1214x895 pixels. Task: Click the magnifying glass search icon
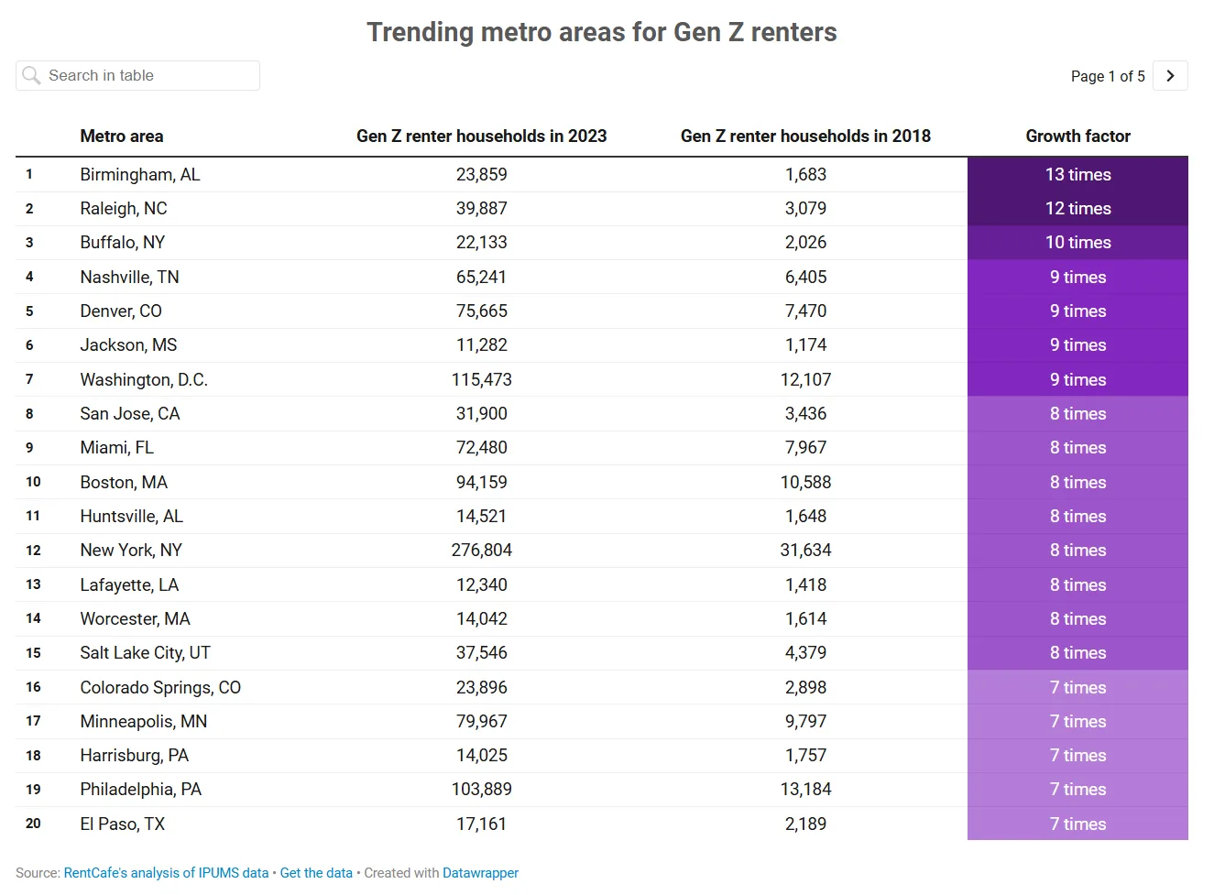pyautogui.click(x=32, y=75)
